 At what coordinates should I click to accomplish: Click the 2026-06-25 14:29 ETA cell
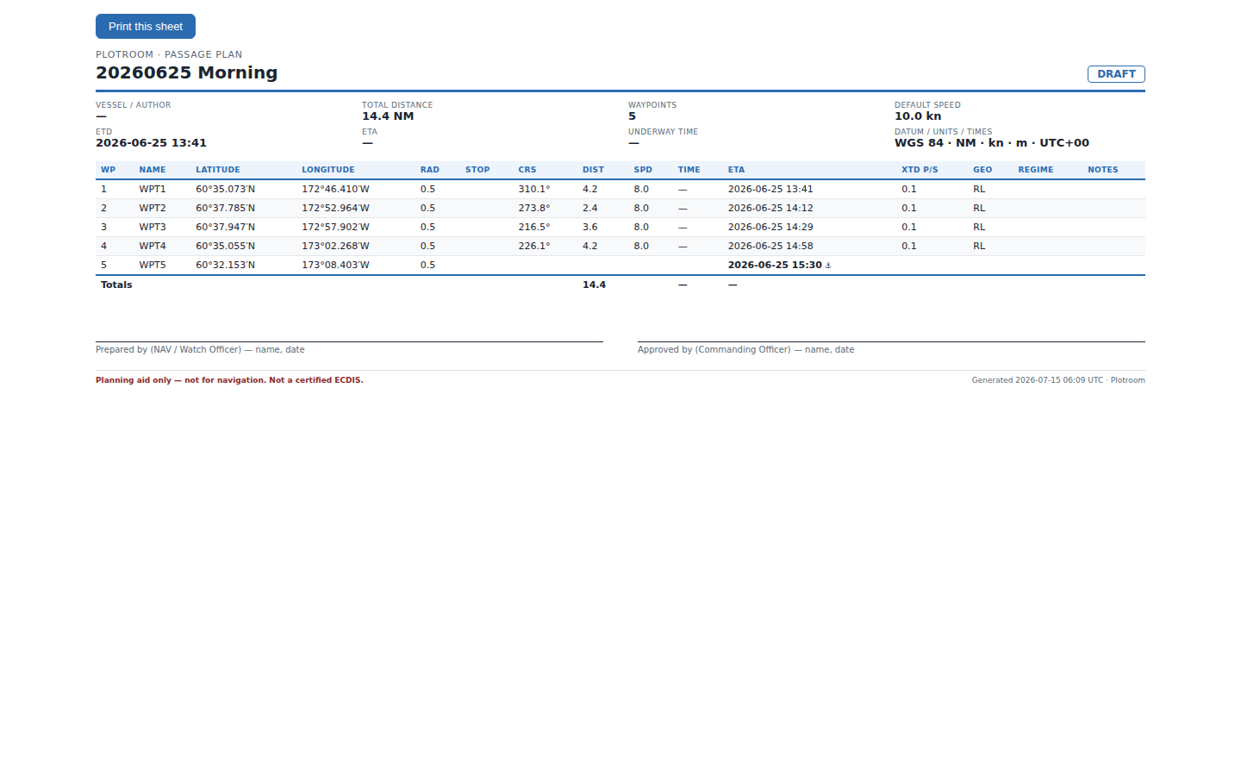770,227
